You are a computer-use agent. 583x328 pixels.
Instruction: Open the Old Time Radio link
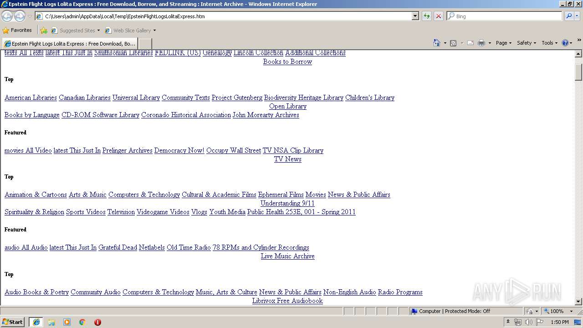(189, 247)
